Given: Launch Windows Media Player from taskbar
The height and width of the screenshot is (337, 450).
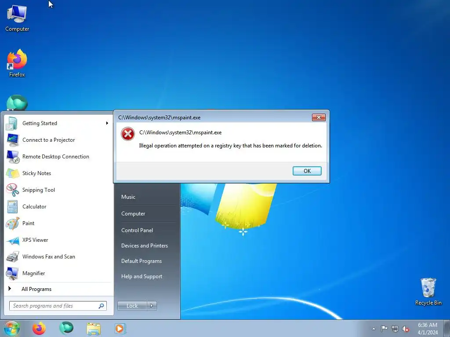Looking at the screenshot, I should [x=120, y=328].
